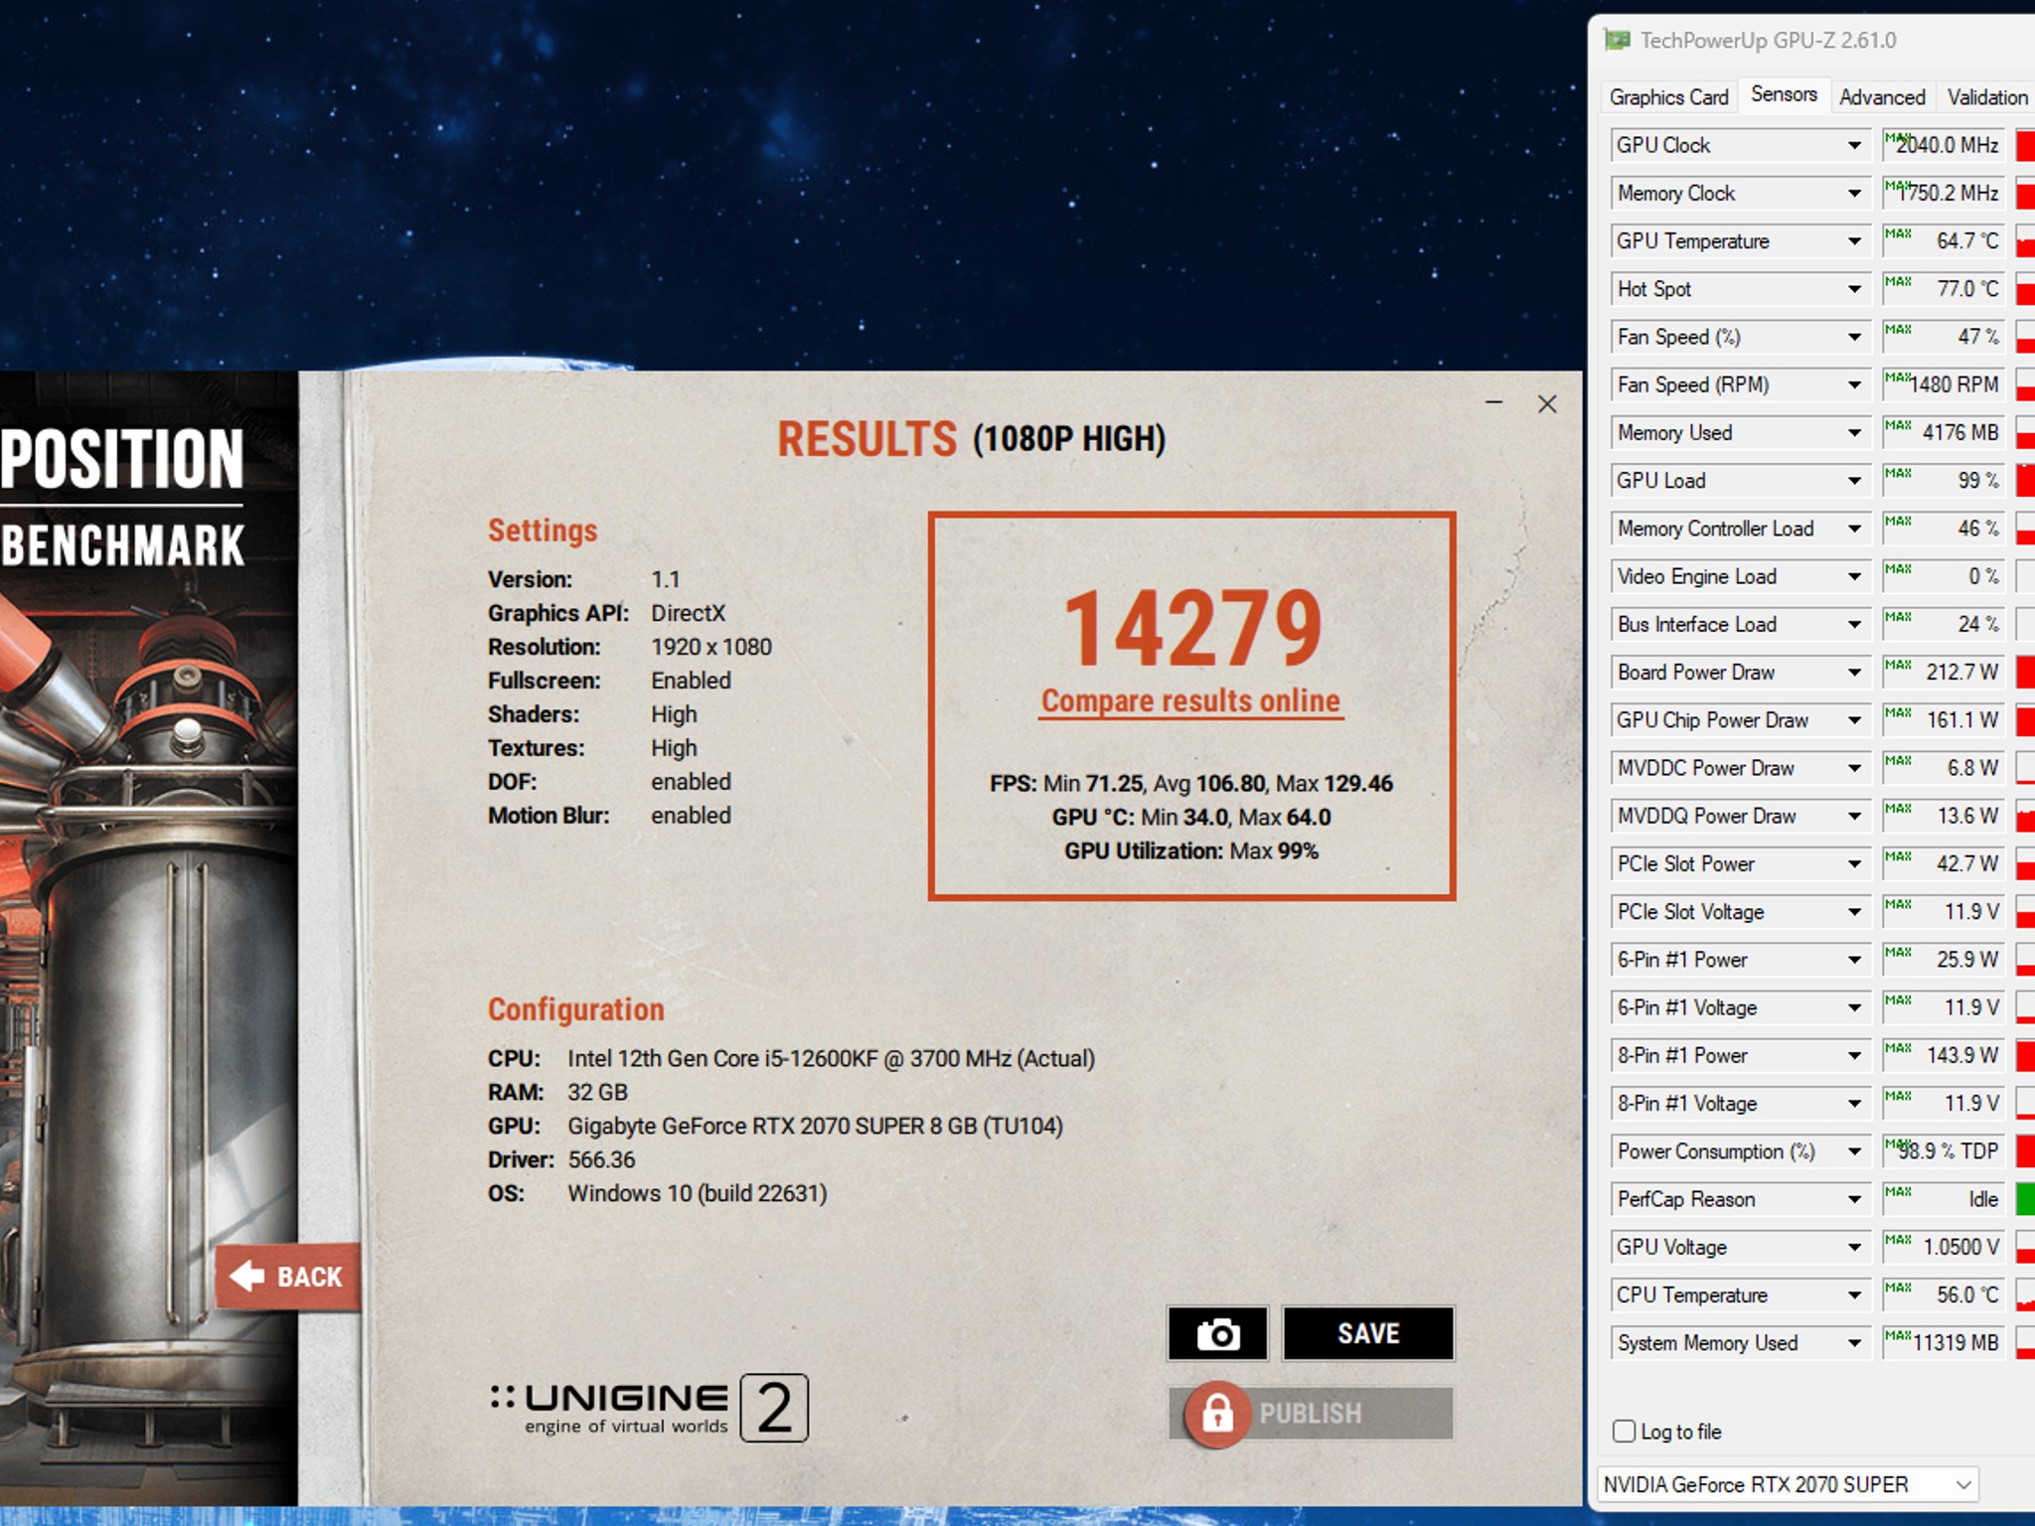Click the RESULTS (1080P HIGH) heading
This screenshot has height=1526, width=2035.
(971, 439)
